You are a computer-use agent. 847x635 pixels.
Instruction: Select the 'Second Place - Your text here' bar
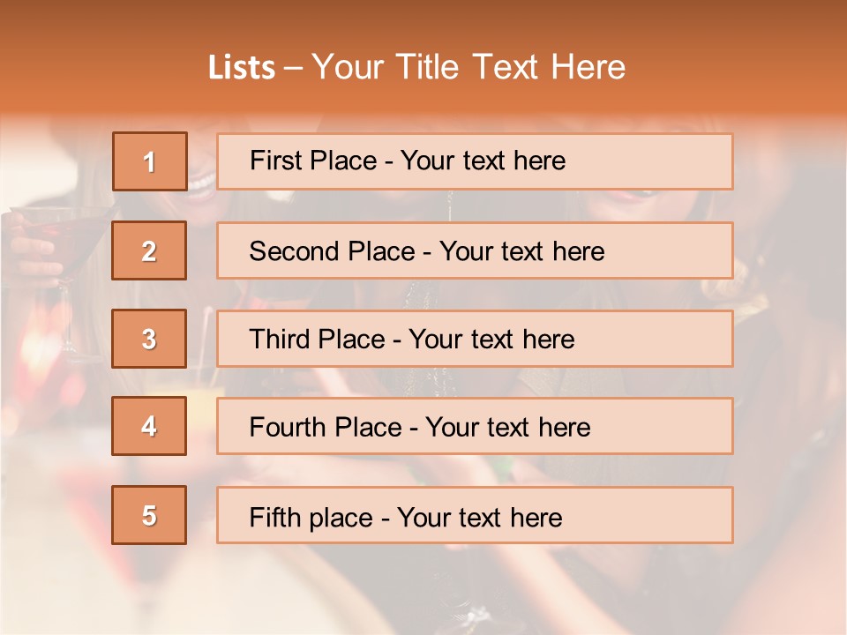[475, 250]
